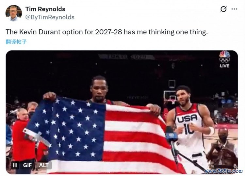Screen dimensions: 245x176
Task: Click the GIF label badge
Action: [27, 165]
